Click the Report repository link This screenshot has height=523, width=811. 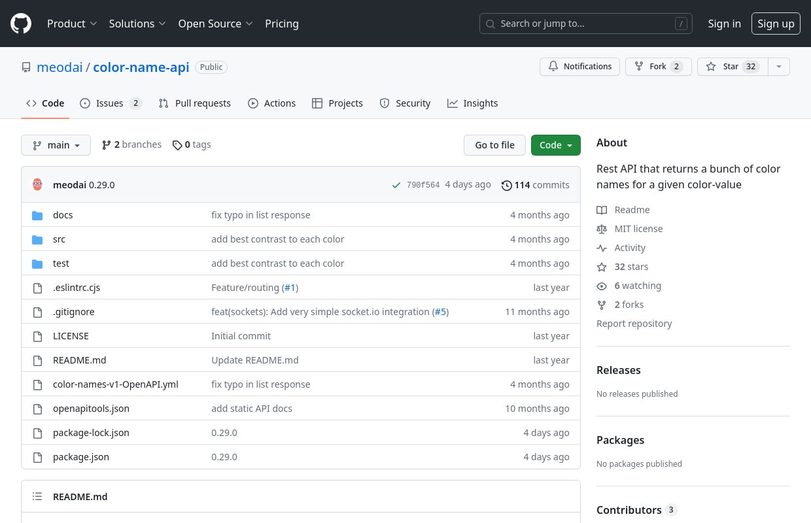tap(634, 324)
